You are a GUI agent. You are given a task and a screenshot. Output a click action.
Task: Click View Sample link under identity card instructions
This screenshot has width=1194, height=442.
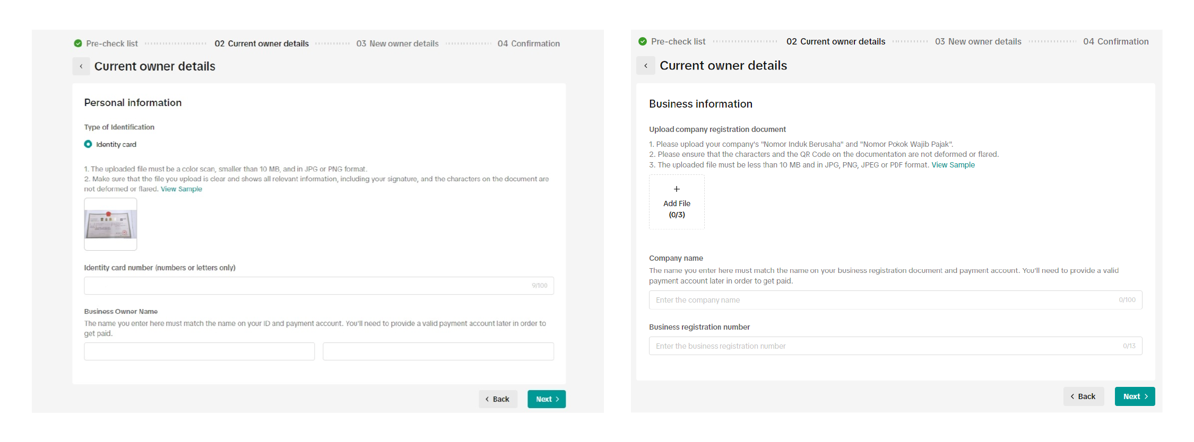(181, 189)
